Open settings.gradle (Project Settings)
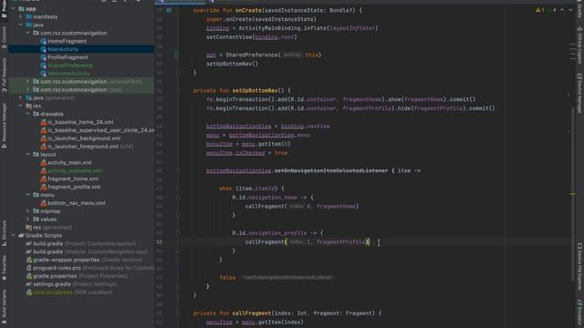Screen dimensions: 584x328 point(71,284)
